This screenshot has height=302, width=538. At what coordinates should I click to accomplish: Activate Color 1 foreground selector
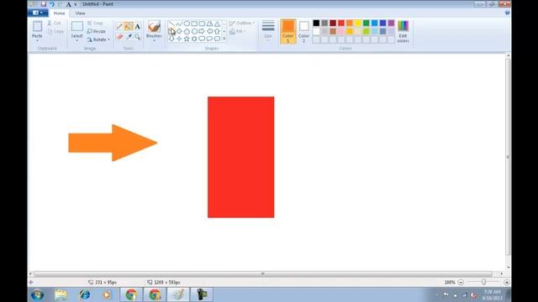click(287, 31)
